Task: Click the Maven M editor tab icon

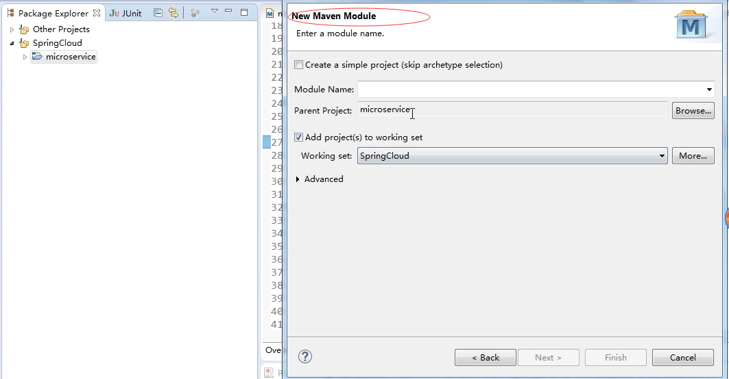Action: [270, 14]
